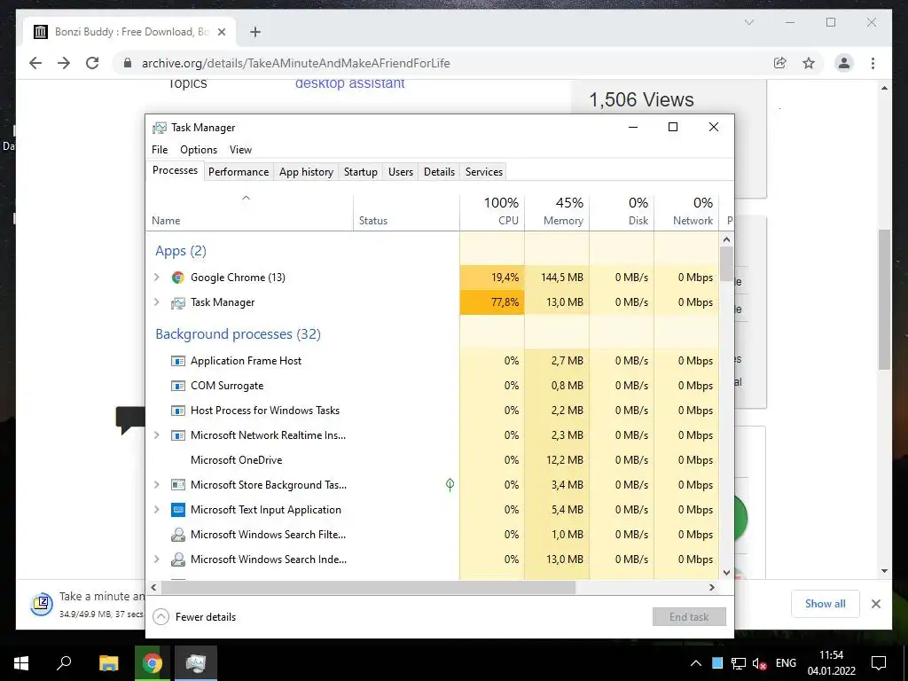The height and width of the screenshot is (681, 908).
Task: Sort processes by the Disk column
Action: click(622, 212)
